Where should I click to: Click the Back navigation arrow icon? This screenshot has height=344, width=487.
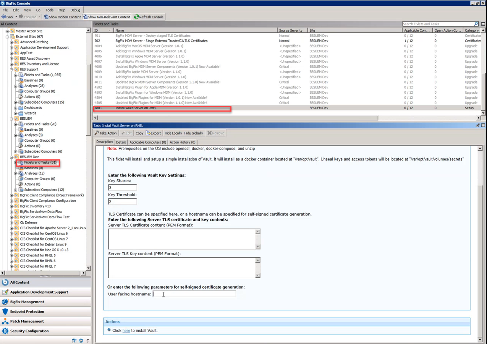3,17
